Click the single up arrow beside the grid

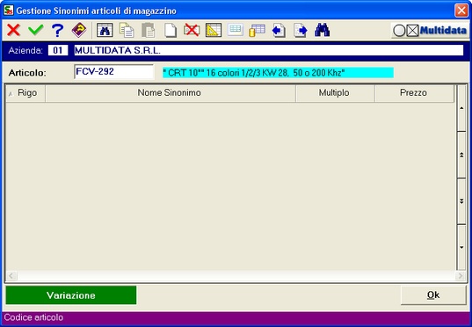click(x=461, y=108)
